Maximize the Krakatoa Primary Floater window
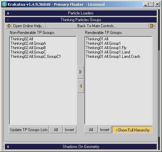The image size is (162, 152). point(151,4)
